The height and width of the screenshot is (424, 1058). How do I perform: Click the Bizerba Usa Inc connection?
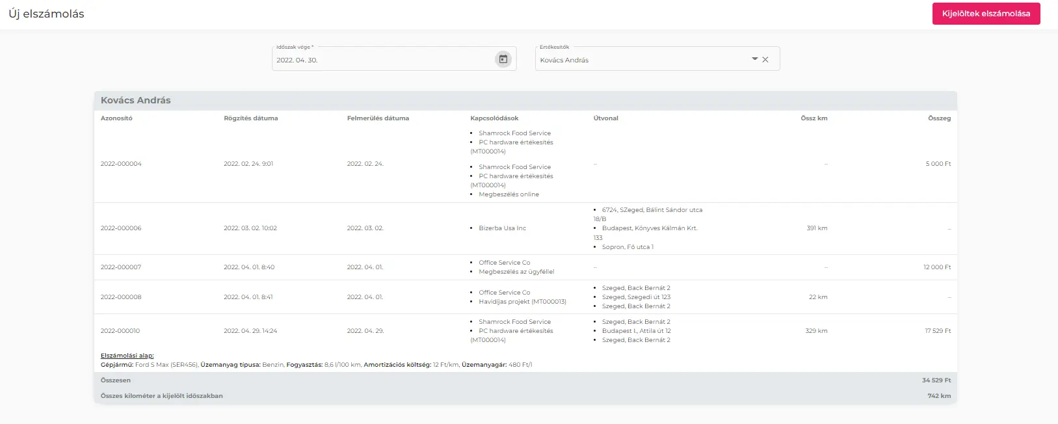[502, 228]
